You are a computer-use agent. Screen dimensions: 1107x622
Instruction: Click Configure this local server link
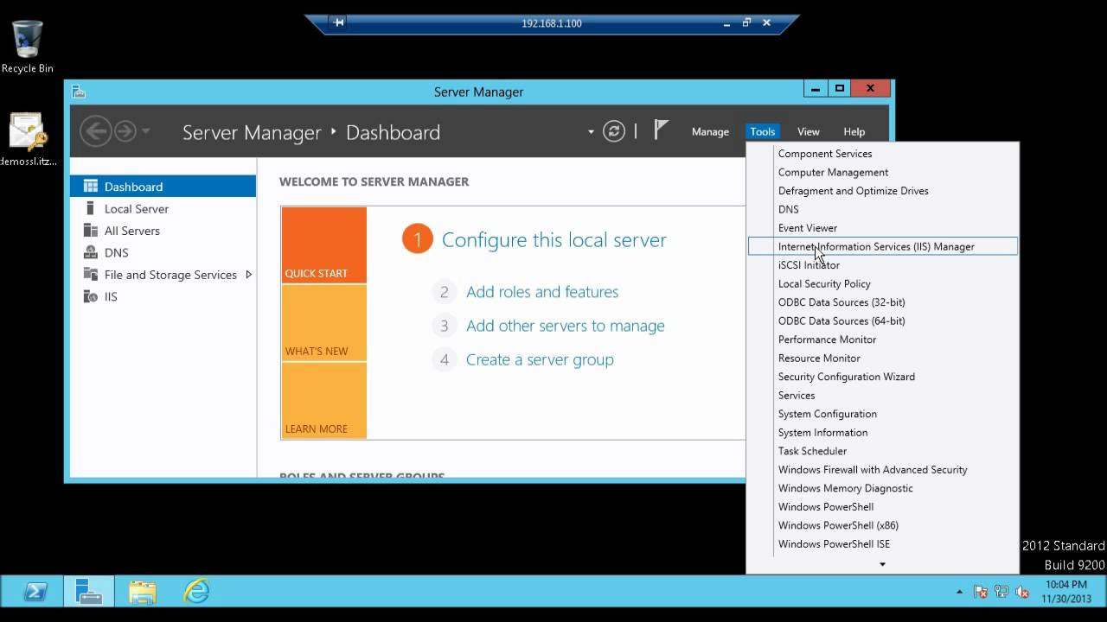pos(553,240)
